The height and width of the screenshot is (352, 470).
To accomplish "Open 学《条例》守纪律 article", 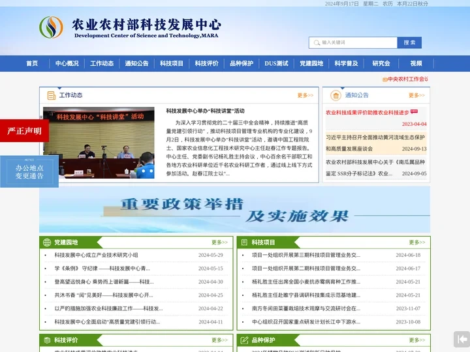I will pos(102,269).
